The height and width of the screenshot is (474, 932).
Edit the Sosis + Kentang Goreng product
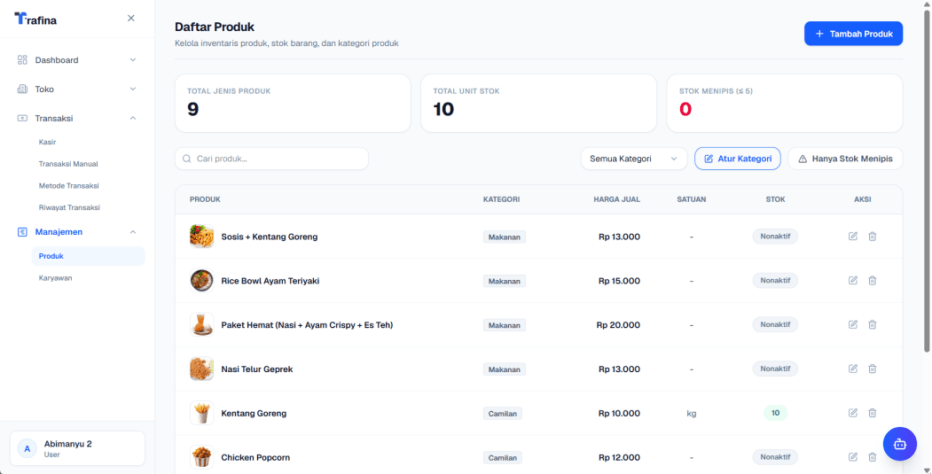853,237
